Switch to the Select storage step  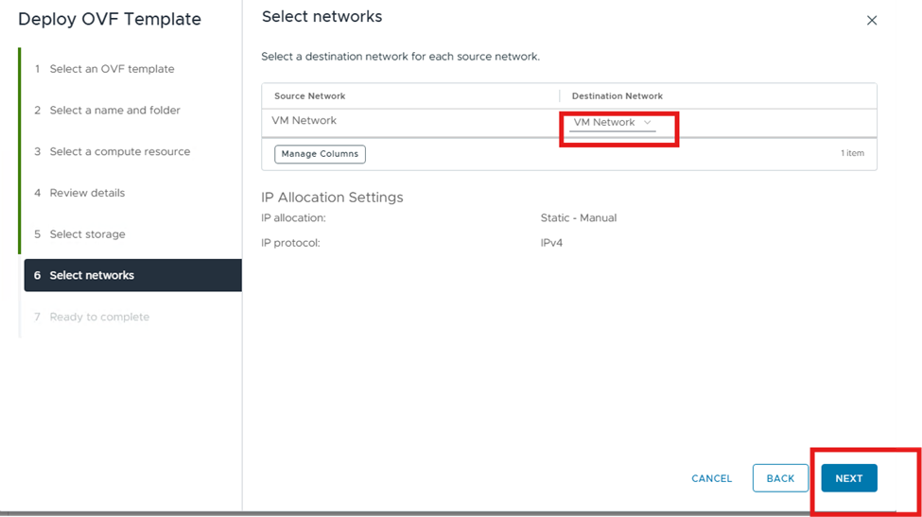(x=87, y=234)
